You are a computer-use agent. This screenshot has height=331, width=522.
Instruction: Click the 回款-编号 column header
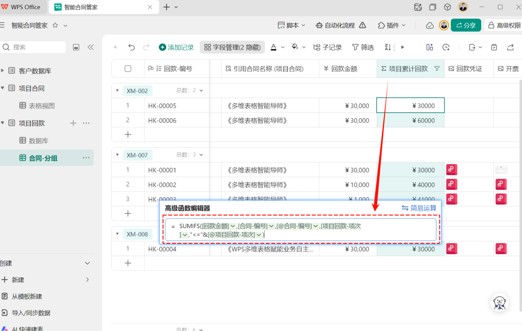[177, 69]
